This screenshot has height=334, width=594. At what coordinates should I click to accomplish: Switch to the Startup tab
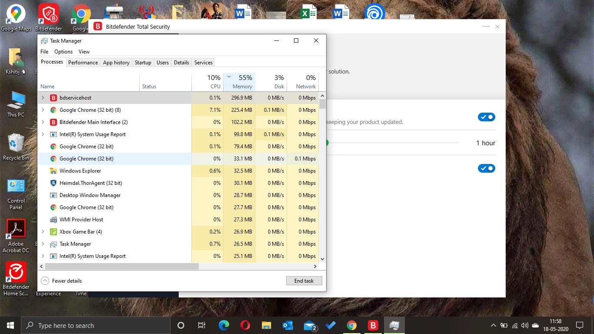tap(143, 63)
